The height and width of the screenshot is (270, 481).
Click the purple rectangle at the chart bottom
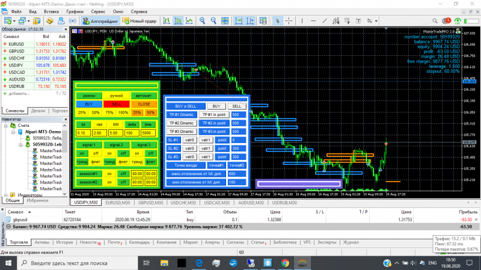[x=299, y=184]
